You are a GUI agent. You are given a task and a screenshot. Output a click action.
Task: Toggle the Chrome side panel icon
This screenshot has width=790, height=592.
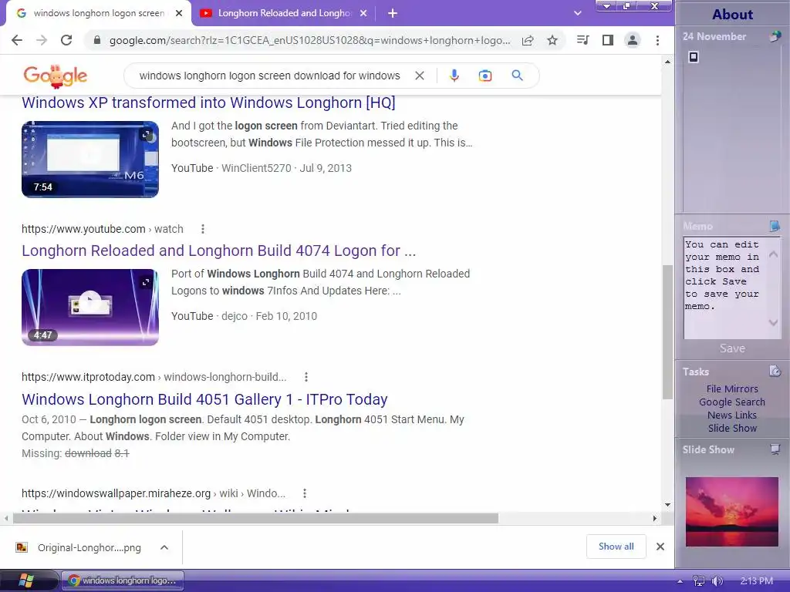tap(608, 40)
